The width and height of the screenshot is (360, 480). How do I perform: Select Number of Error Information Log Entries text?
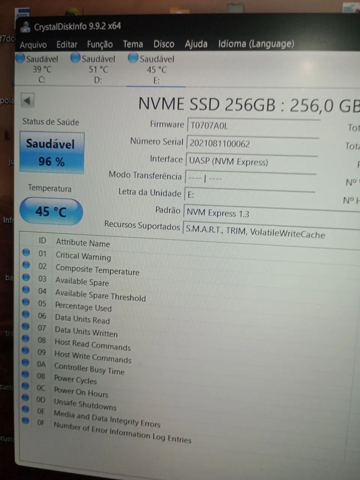click(x=122, y=432)
